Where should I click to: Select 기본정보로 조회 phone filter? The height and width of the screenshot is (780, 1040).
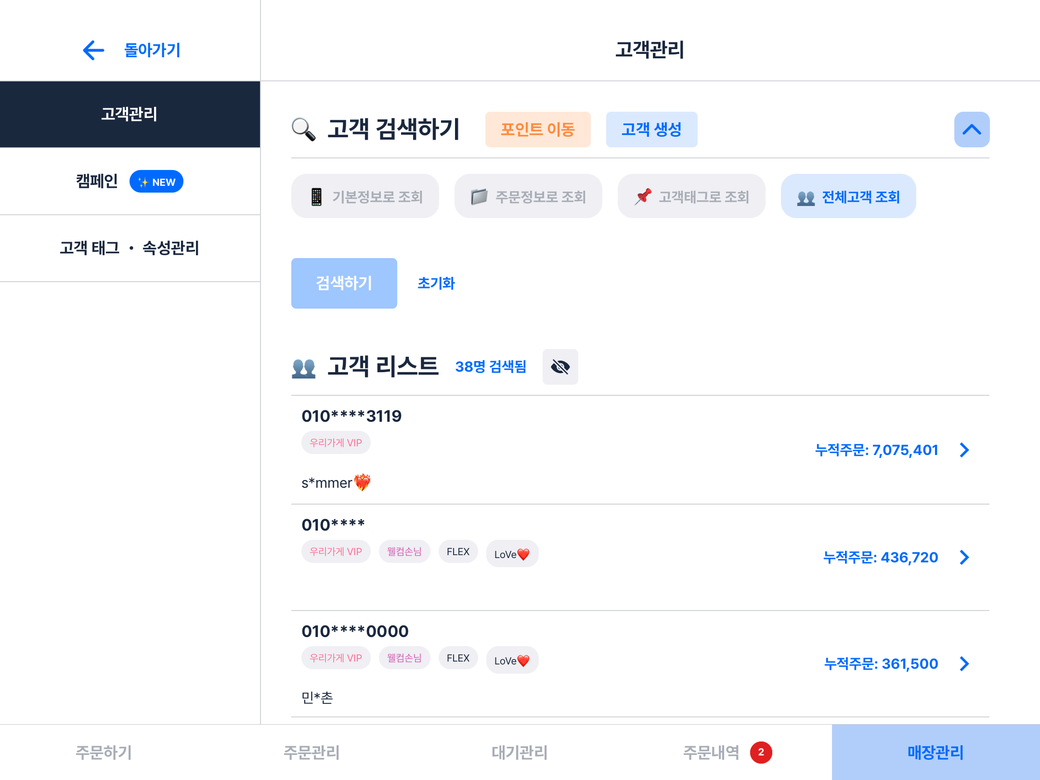[x=365, y=196]
